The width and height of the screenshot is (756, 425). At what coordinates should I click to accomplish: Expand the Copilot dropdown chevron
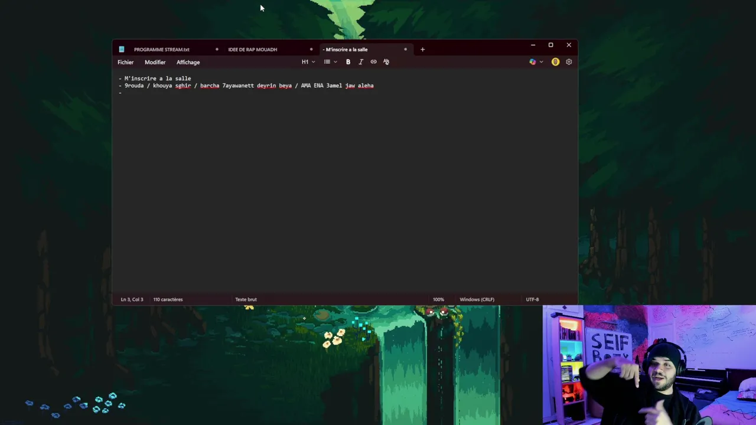click(541, 62)
